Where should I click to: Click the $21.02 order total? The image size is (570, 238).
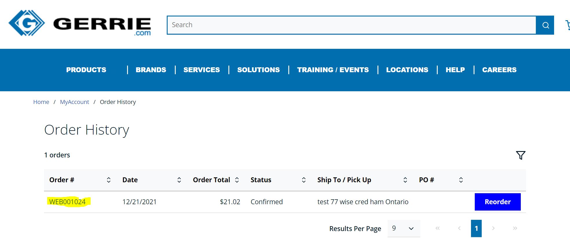[x=230, y=202]
